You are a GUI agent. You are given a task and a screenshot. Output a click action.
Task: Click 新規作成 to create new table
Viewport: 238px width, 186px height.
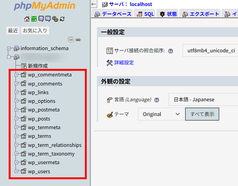point(38,66)
